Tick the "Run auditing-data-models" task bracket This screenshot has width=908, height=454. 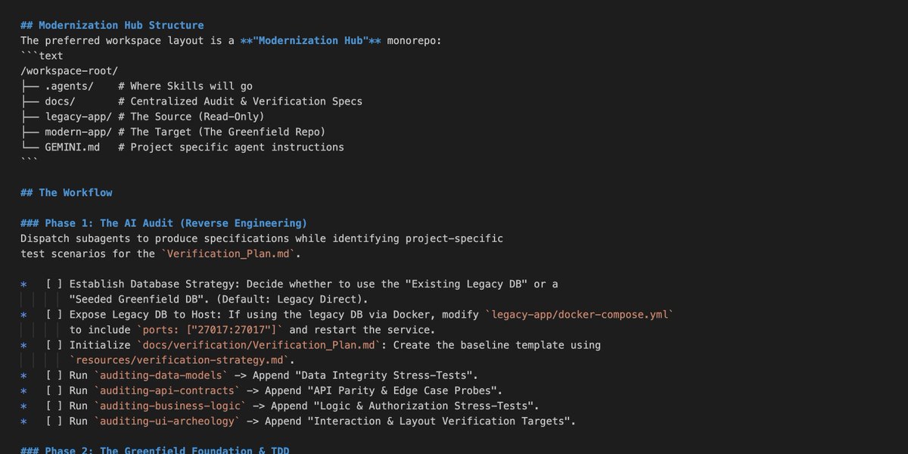[54, 375]
